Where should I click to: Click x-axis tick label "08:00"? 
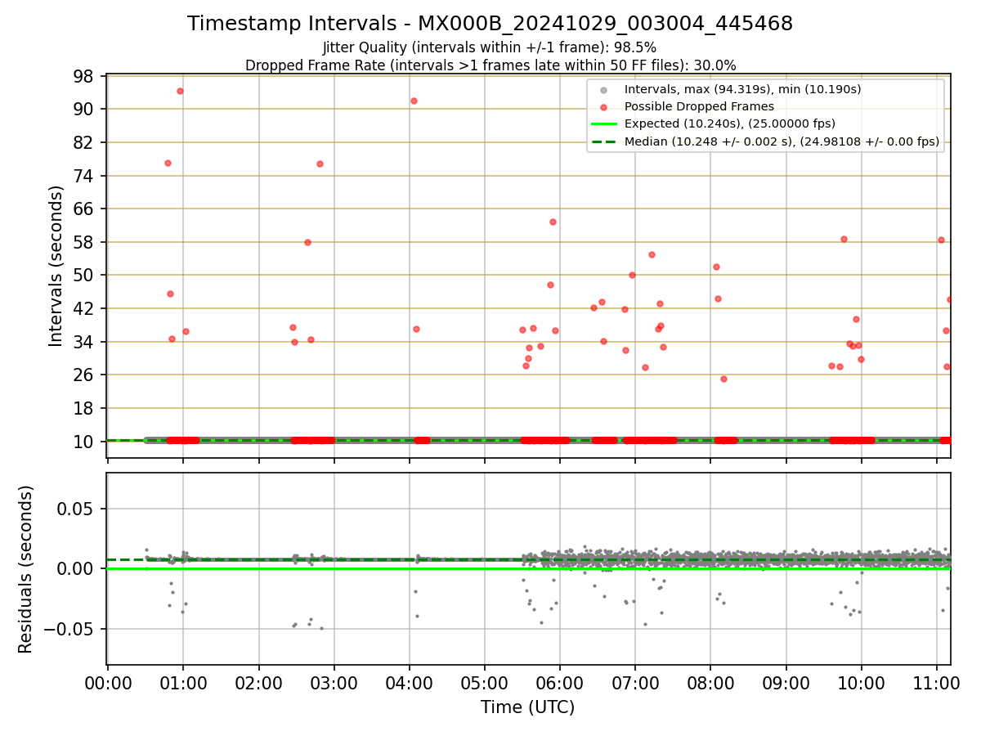coord(710,683)
